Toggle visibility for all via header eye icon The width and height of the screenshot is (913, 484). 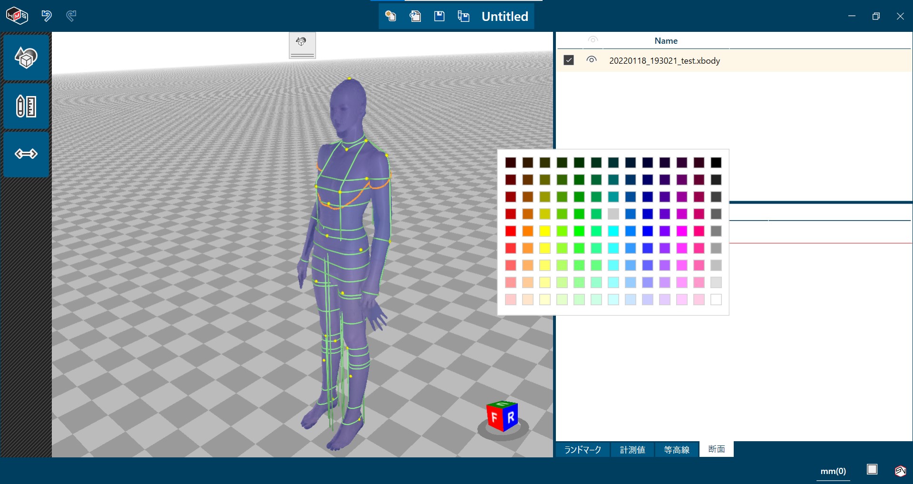[592, 39]
